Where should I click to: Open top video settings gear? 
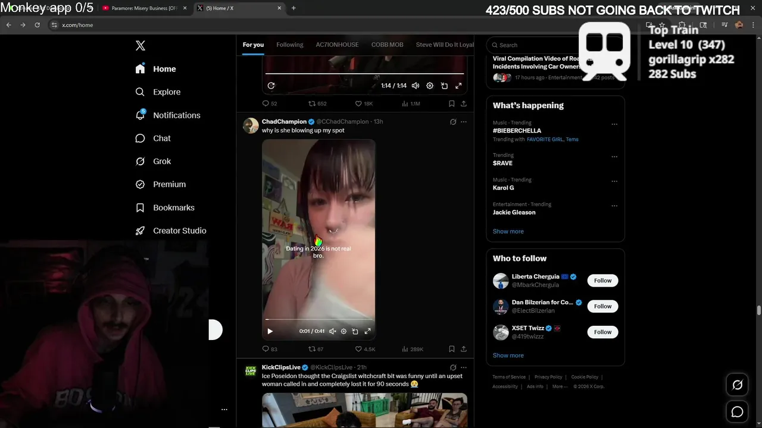pyautogui.click(x=430, y=86)
